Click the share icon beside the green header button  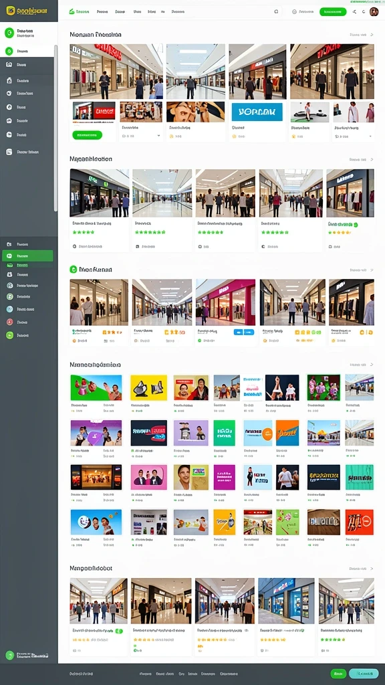click(354, 12)
